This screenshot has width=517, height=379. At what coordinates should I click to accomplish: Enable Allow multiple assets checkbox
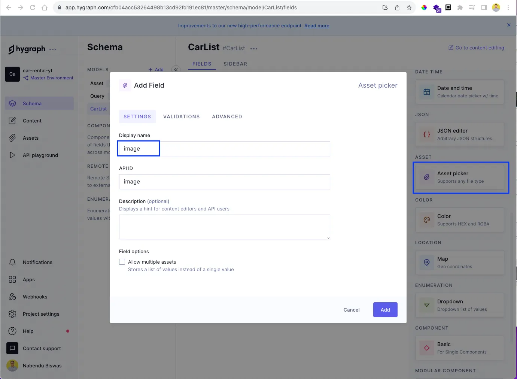122,262
